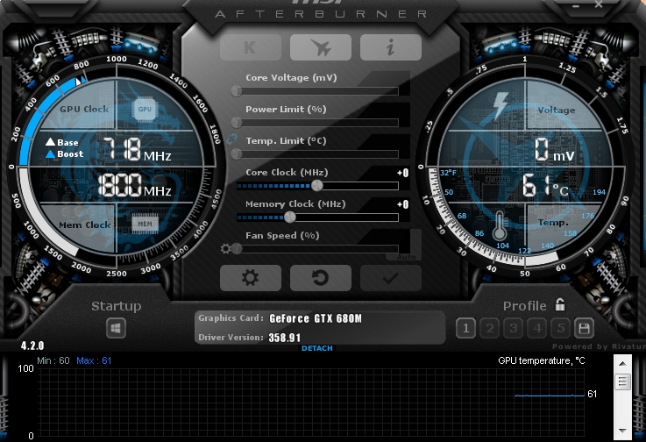Adjust the Core Voltage slider handle
Image resolution: width=646 pixels, height=442 pixels.
(237, 90)
